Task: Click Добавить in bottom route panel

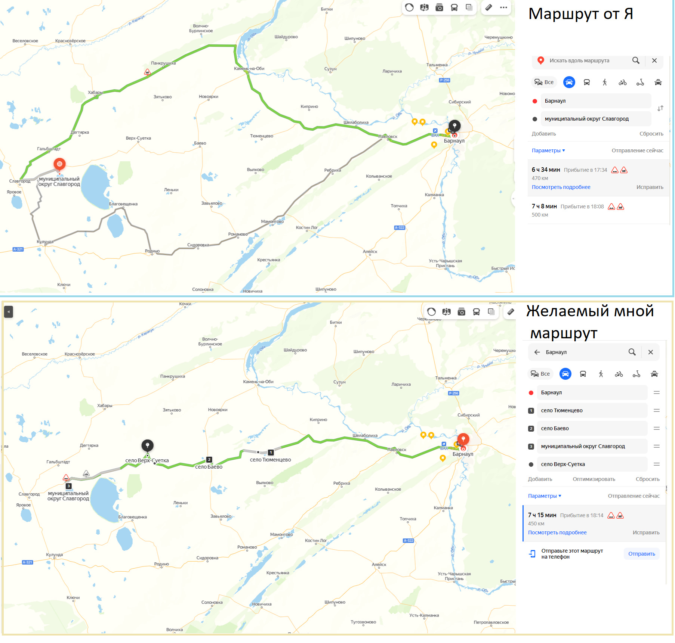Action: [540, 479]
